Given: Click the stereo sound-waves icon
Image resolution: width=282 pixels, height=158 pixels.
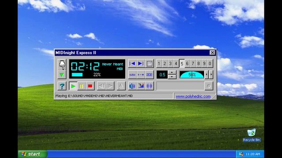Looking at the screenshot, I should click(x=149, y=86).
